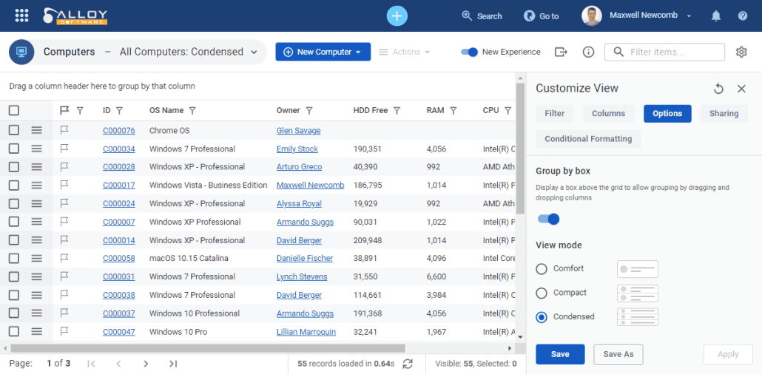Select the Comfort view mode
The image size is (762, 374).
click(x=542, y=269)
